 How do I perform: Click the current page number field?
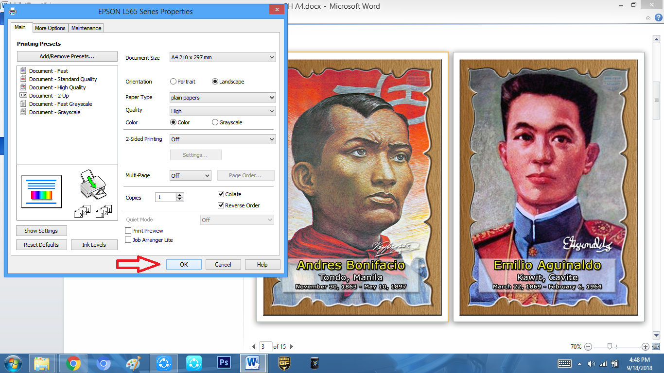(265, 347)
